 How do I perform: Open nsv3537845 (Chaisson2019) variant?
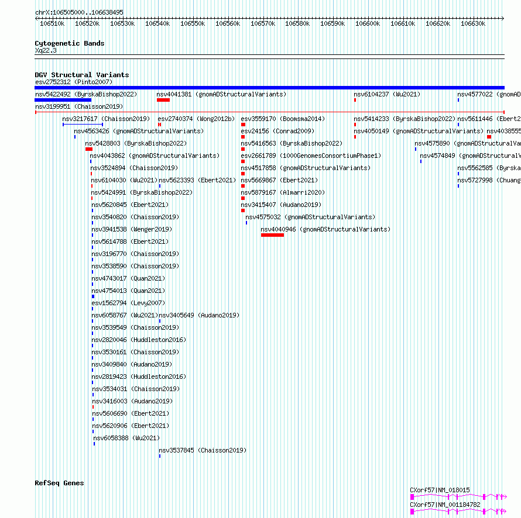(203, 450)
